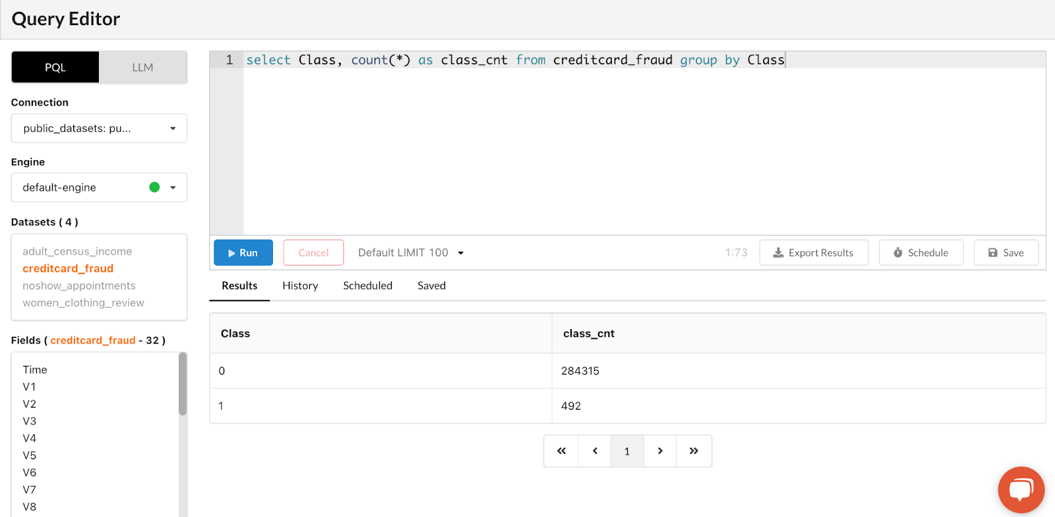This screenshot has height=517, width=1055.
Task: Run the SQL query
Action: [x=243, y=253]
